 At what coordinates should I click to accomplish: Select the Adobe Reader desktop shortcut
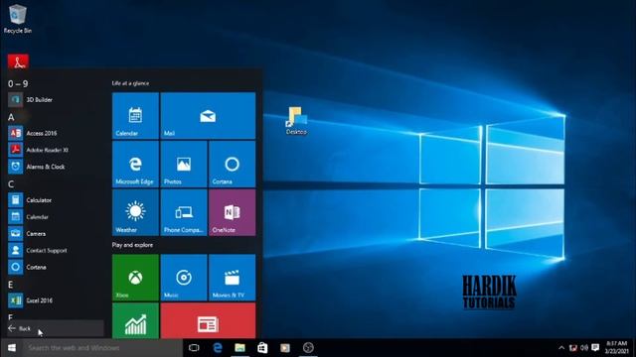pyautogui.click(x=18, y=61)
